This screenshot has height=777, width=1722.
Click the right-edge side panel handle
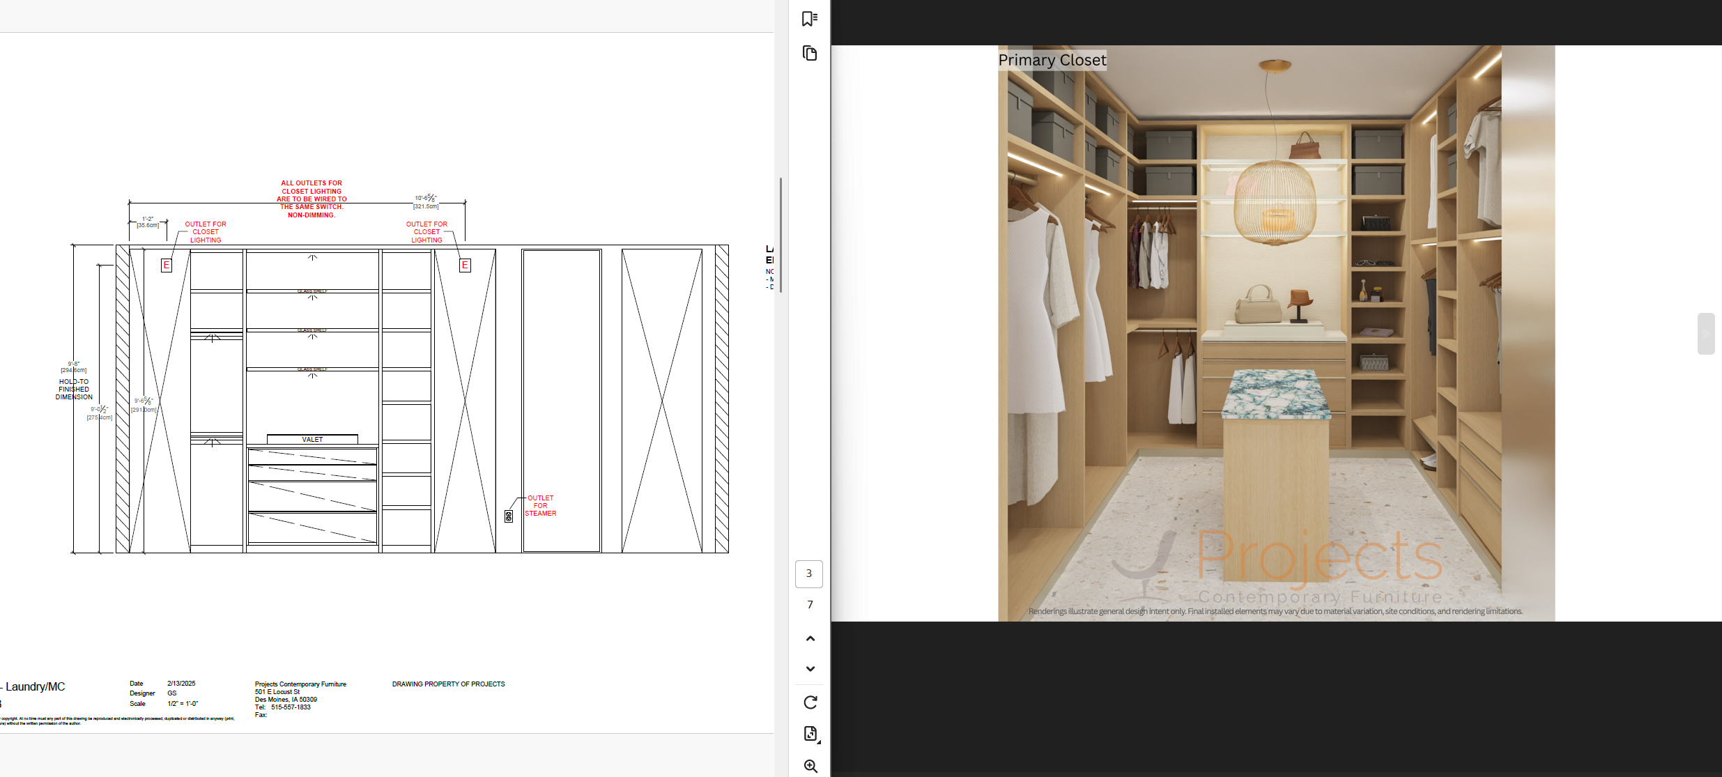1705,334
